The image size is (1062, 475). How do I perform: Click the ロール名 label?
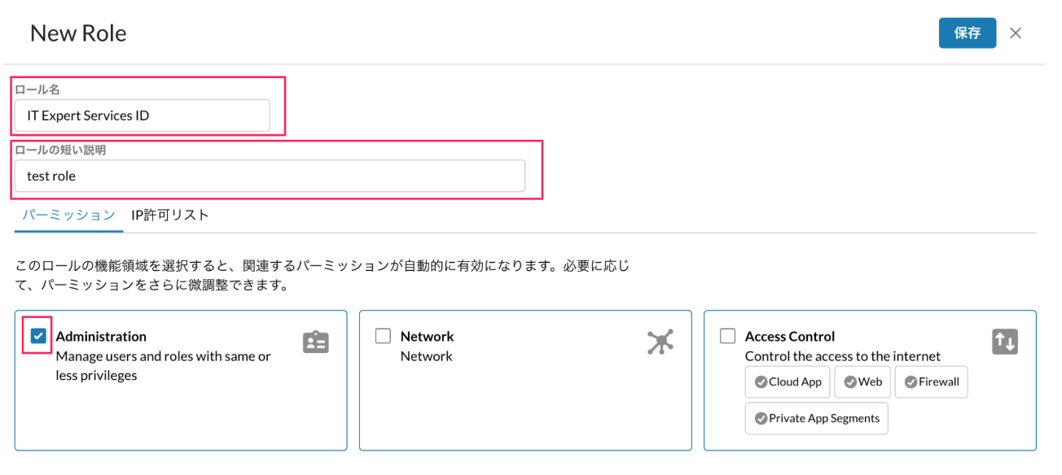pyautogui.click(x=37, y=89)
